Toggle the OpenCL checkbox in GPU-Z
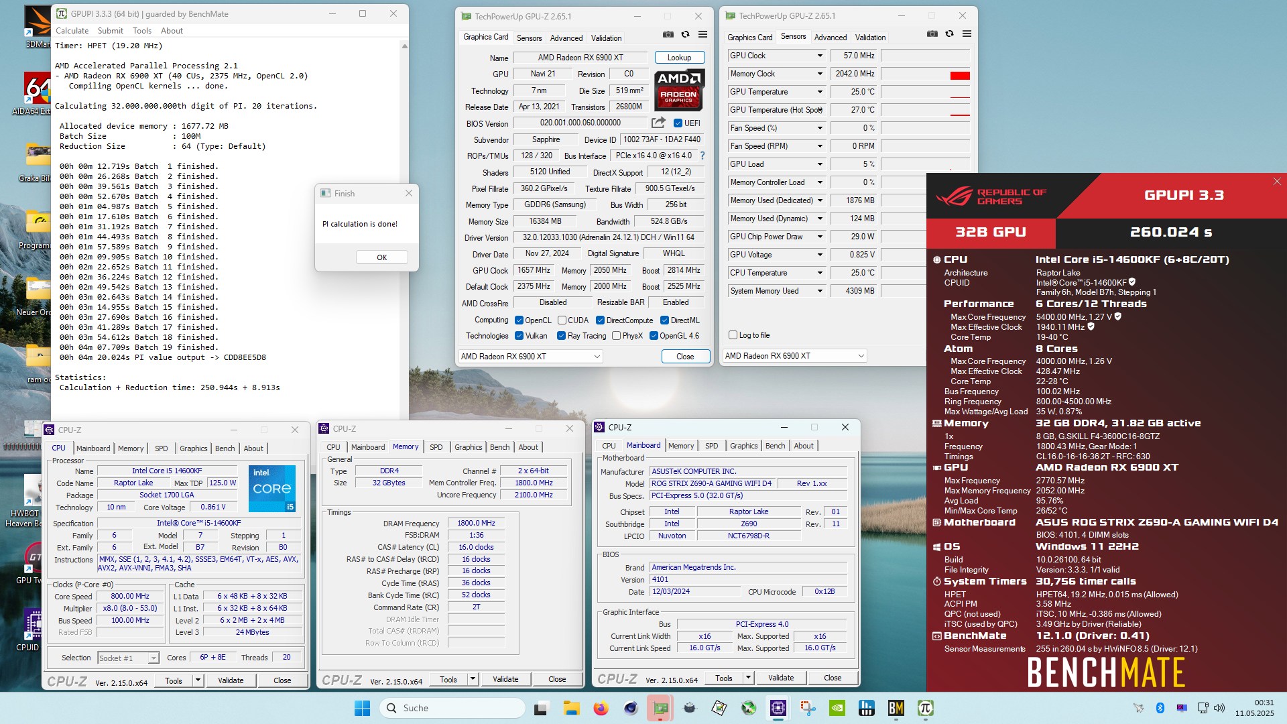 (519, 320)
